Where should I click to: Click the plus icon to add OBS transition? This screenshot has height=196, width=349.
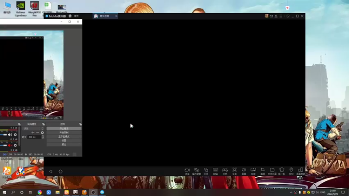33,133
